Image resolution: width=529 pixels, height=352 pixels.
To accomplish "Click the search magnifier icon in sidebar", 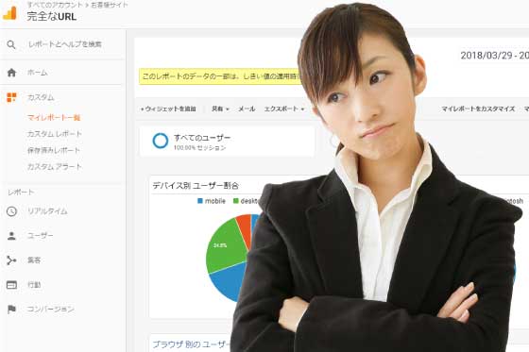I will pos(11,44).
